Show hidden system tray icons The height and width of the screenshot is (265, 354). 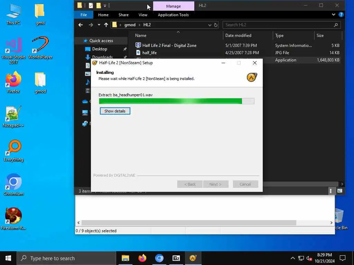pyautogui.click(x=292, y=258)
